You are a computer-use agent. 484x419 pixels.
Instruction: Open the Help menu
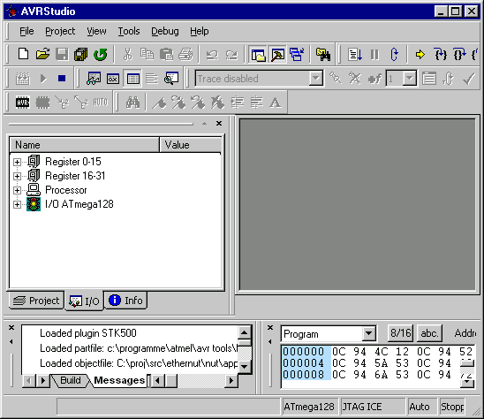tap(199, 31)
